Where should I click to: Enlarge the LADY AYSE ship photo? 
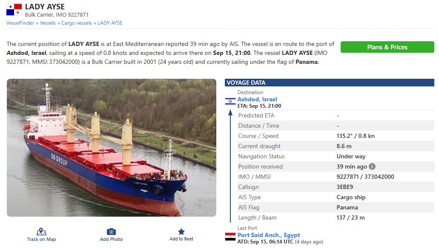click(112, 148)
